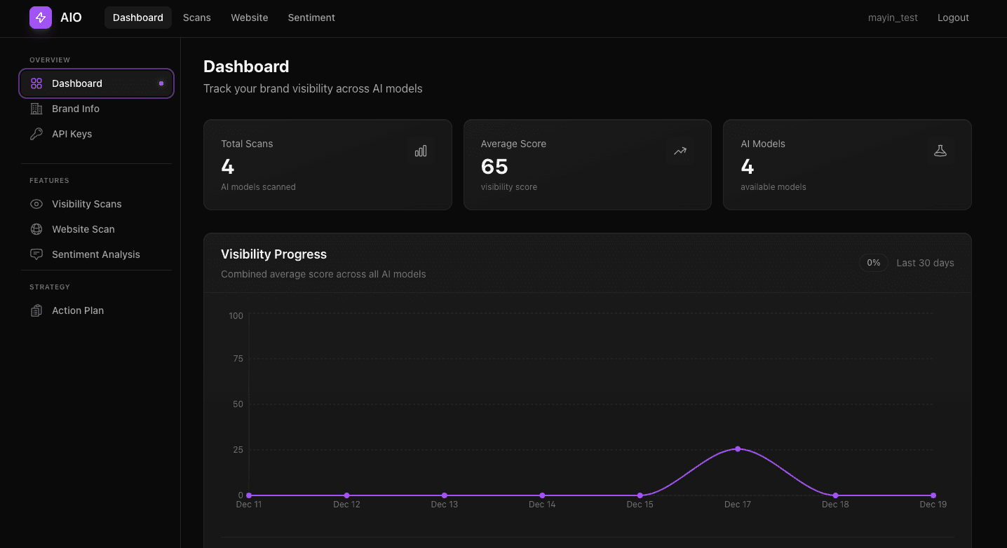1007x548 pixels.
Task: Click the Logout button
Action: coord(953,18)
